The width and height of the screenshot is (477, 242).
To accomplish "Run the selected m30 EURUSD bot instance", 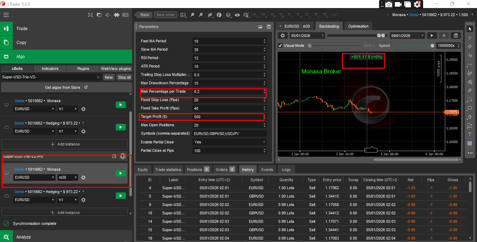I will pyautogui.click(x=121, y=173).
